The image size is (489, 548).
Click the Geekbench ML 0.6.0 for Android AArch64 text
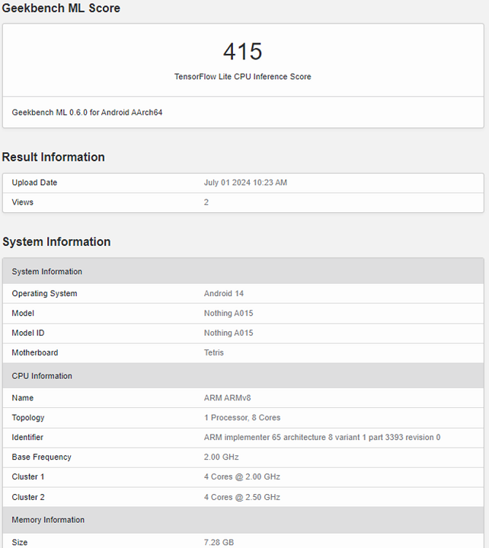click(87, 113)
